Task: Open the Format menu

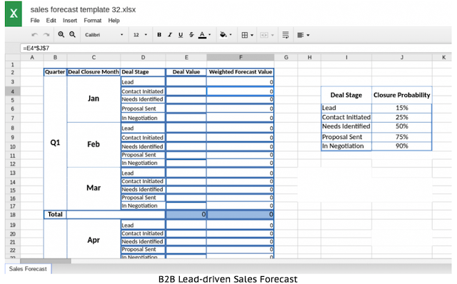Action: (x=93, y=21)
